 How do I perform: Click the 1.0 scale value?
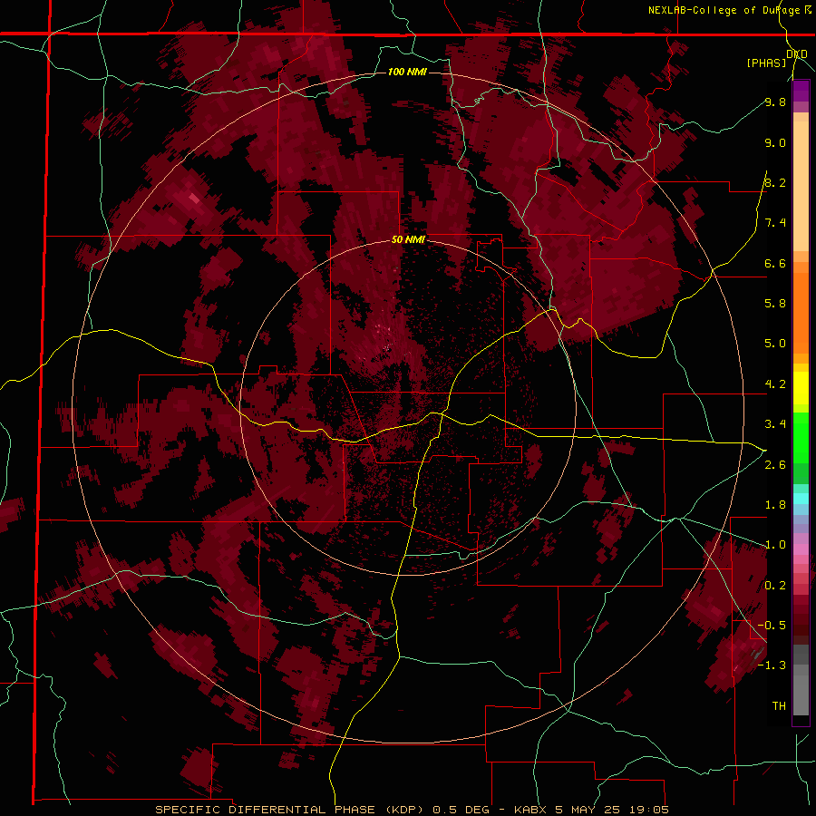775,544
